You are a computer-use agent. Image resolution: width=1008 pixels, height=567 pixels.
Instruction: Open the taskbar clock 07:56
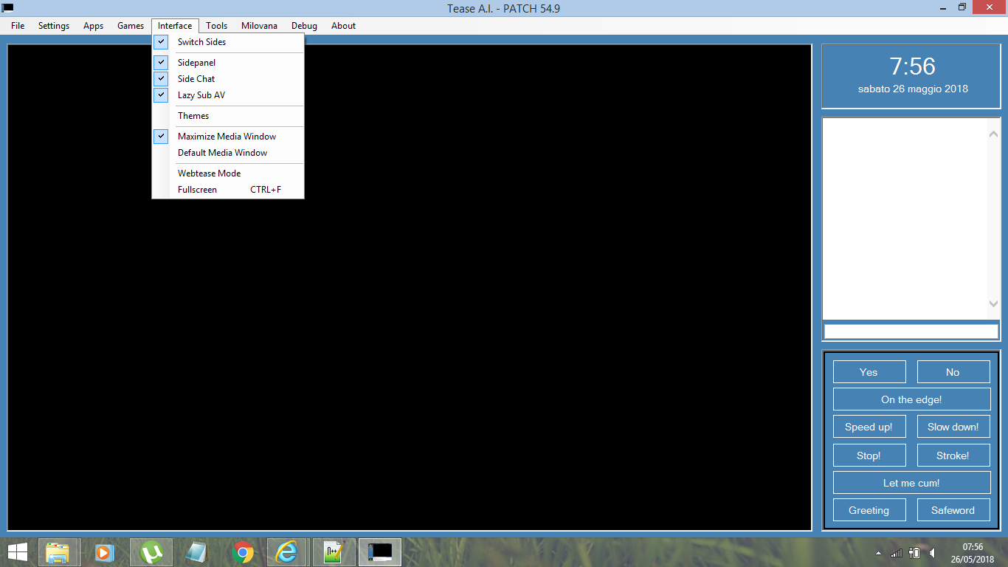[973, 553]
